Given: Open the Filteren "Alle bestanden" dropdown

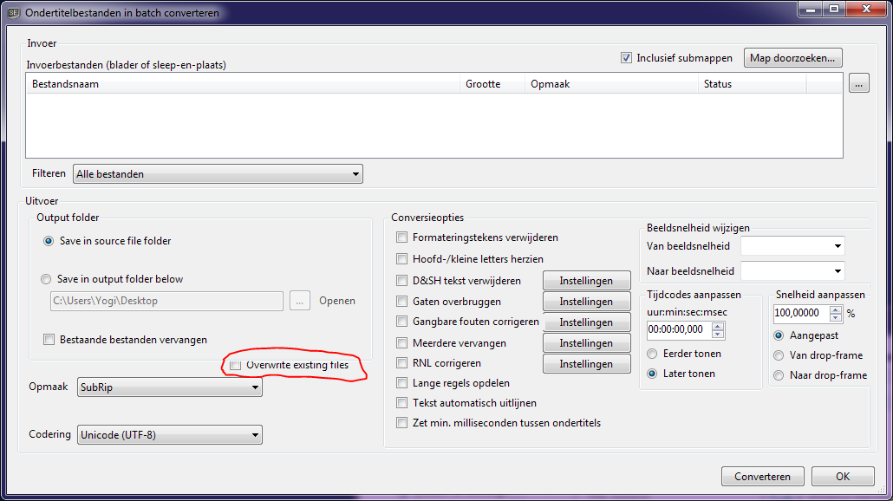Looking at the screenshot, I should pos(355,173).
